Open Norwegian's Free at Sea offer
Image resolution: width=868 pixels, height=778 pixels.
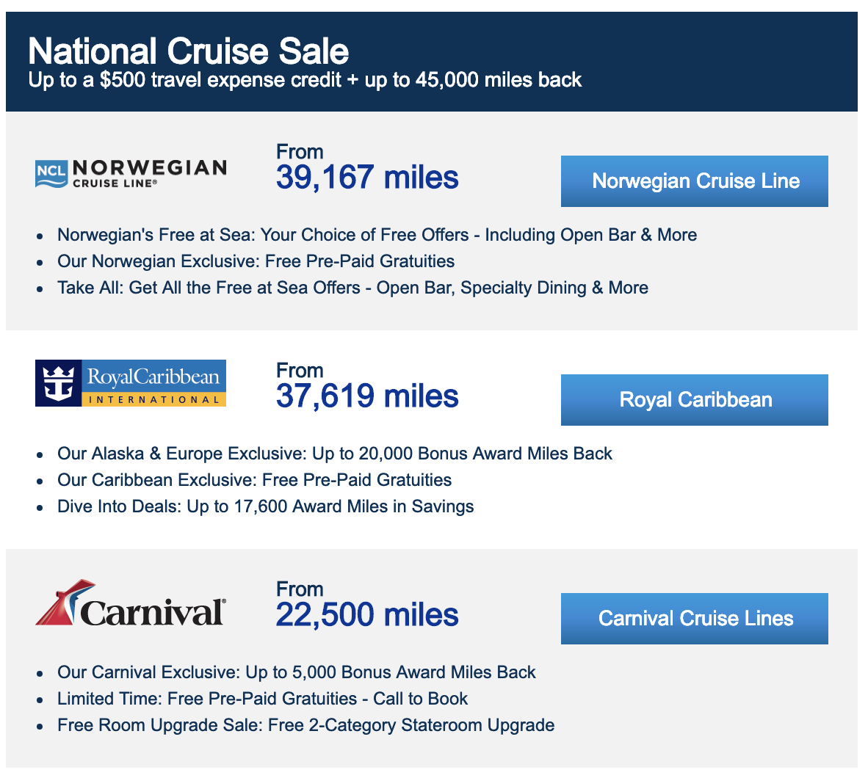coord(377,235)
